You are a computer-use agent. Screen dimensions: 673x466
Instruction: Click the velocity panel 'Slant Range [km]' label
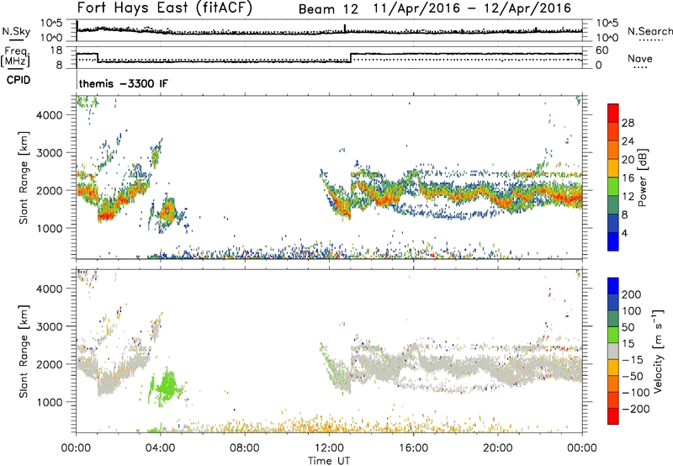tap(24, 352)
